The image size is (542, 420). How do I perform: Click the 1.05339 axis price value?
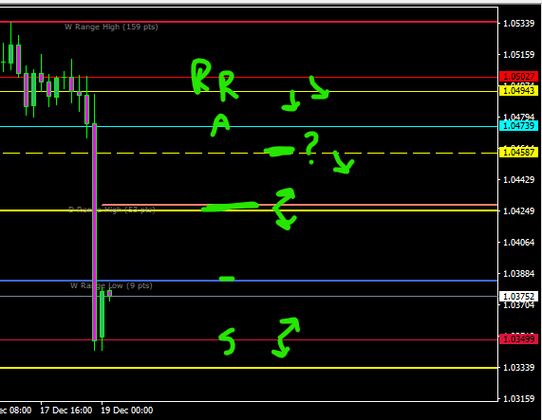click(x=518, y=24)
